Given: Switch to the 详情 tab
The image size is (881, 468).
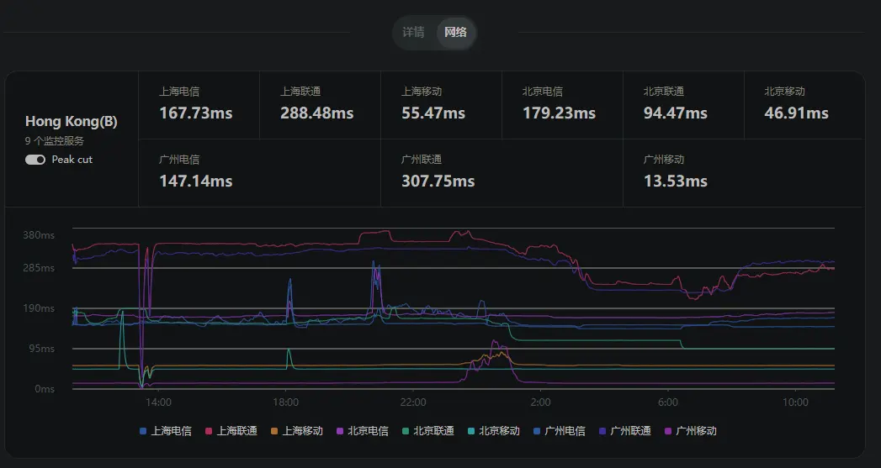Looking at the screenshot, I should click(413, 33).
